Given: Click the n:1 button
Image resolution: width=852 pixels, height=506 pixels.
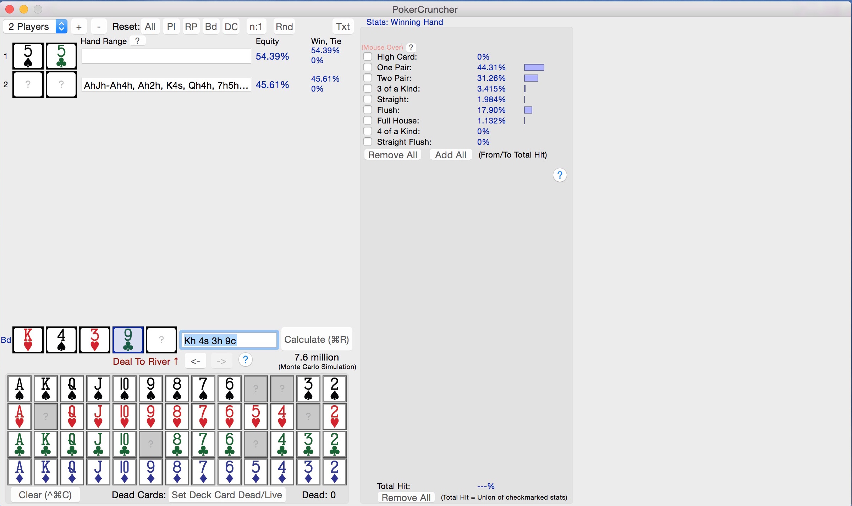Looking at the screenshot, I should (256, 27).
